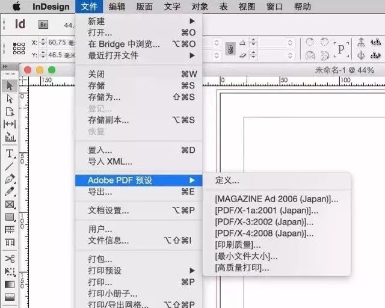Choose [最小文件大小] preset

(277, 256)
